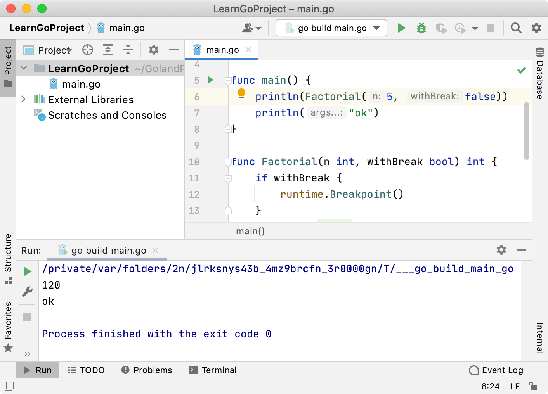This screenshot has height=394, width=548.
Task: Fold the Factorial function on line 10
Action: (x=228, y=162)
